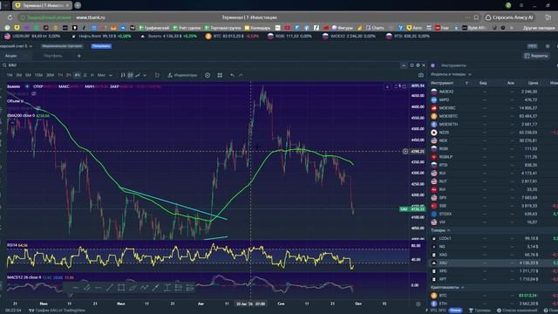Open chart time axis settings gear
This screenshot has height=314, width=558.
418,304
